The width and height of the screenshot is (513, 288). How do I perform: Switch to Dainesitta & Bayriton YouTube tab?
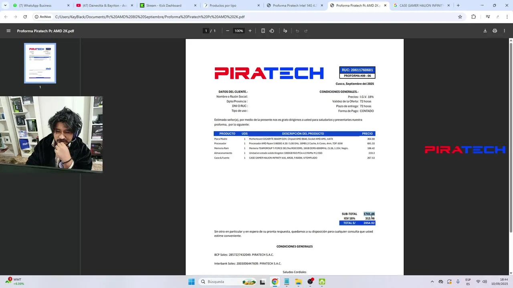click(105, 6)
